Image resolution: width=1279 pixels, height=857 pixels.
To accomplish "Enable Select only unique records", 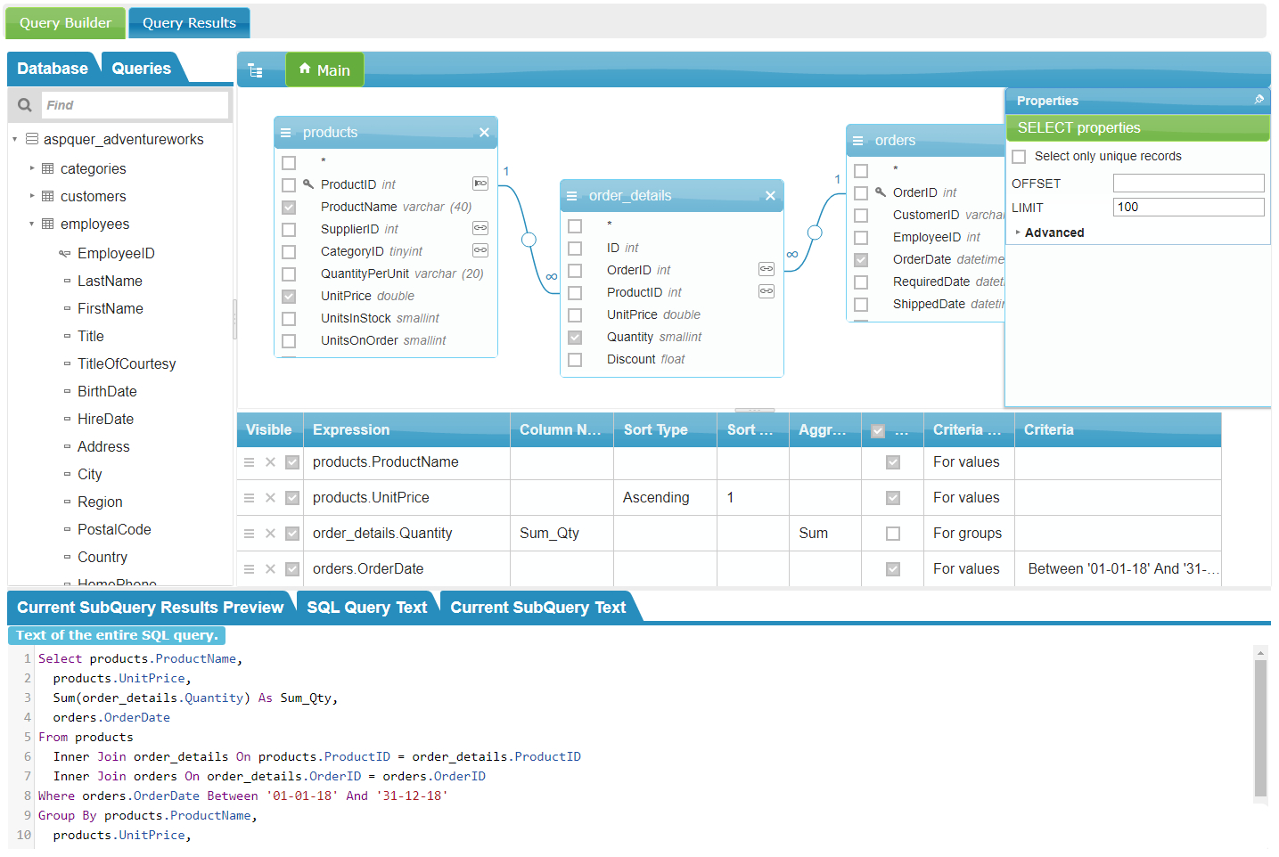I will click(x=1019, y=155).
